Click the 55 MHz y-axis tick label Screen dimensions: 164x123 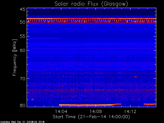tap(22, 37)
